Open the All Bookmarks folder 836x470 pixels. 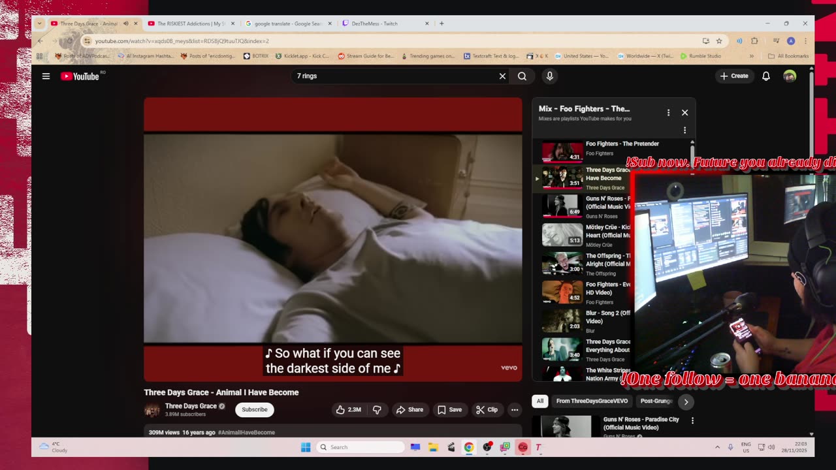coord(788,56)
